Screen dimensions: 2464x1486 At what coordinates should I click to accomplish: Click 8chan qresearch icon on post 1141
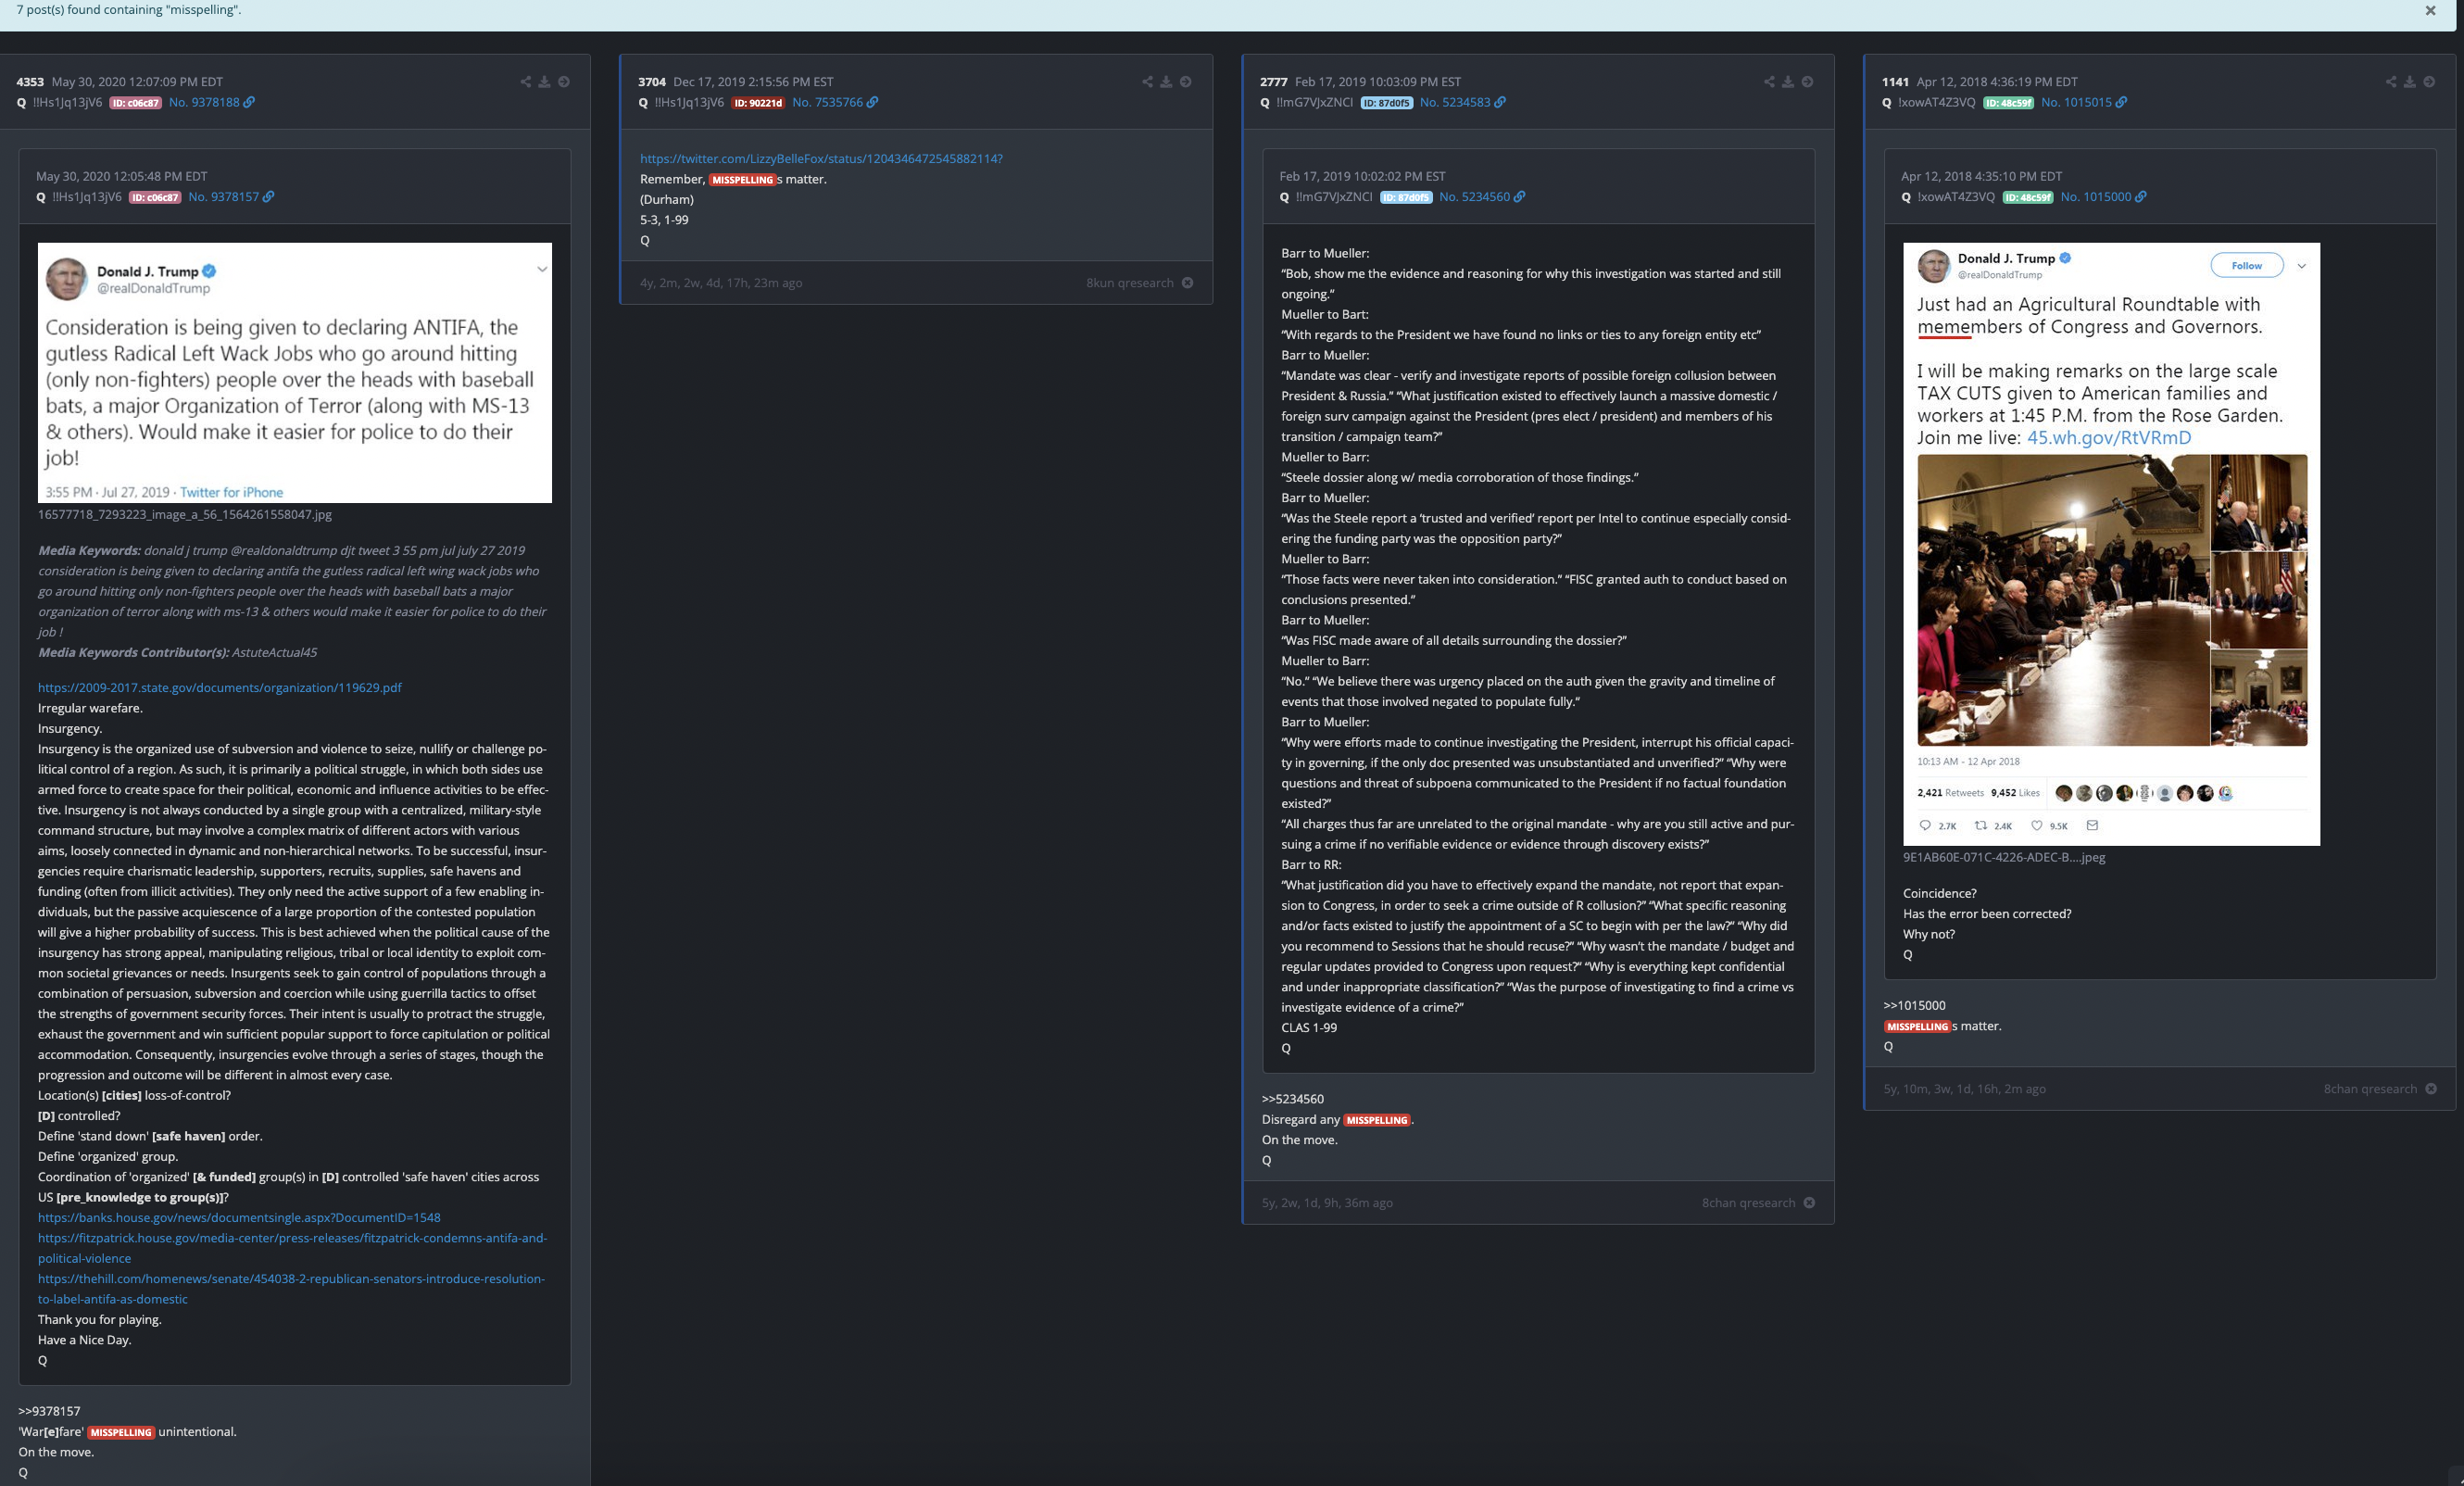2431,1089
